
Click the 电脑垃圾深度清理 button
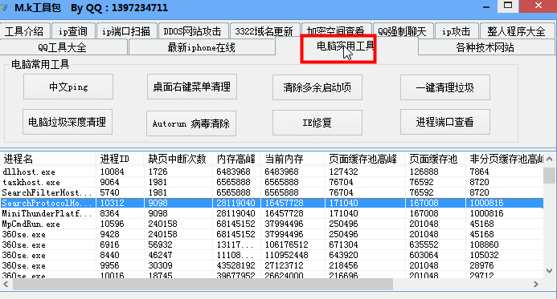pos(68,122)
